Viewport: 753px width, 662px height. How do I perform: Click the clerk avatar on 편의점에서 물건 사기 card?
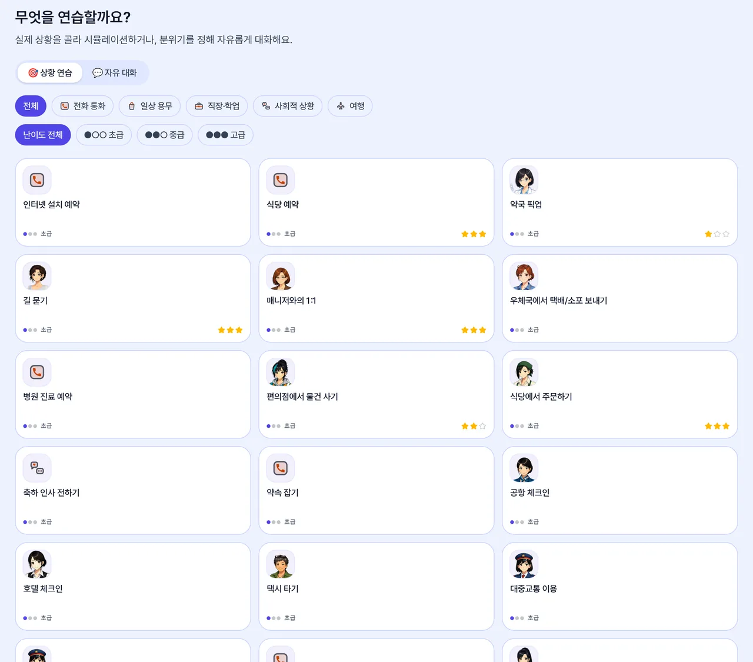(281, 372)
